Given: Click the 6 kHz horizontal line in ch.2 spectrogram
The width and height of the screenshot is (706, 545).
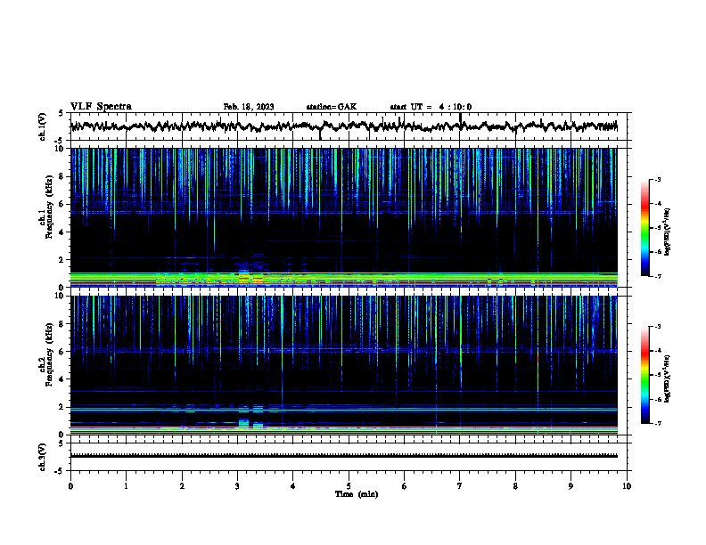Looking at the screenshot, I should [x=344, y=350].
